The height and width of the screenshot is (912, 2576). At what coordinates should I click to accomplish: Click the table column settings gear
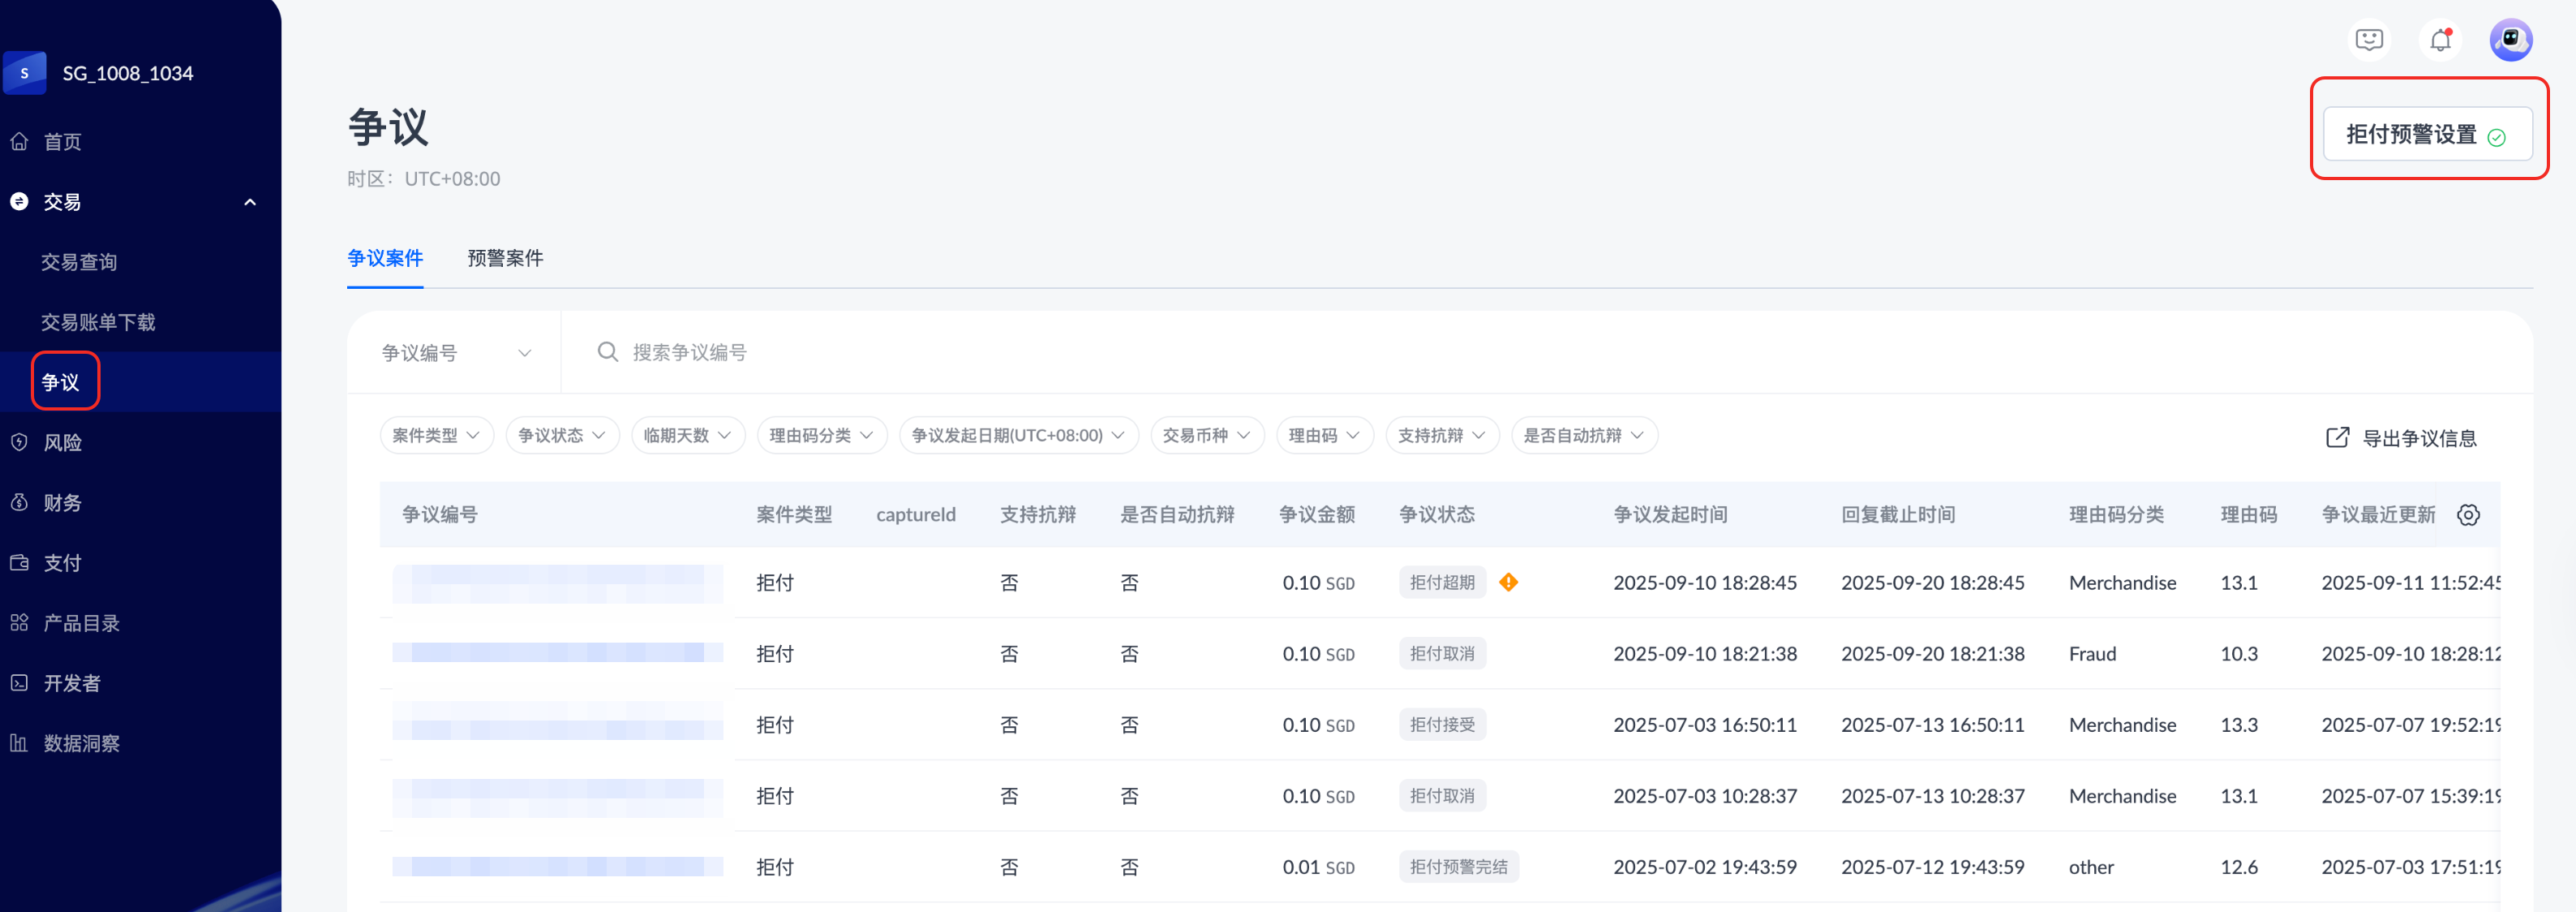[x=2468, y=515]
